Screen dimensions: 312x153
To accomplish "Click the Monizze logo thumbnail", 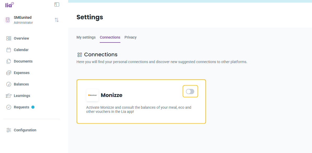I will point(92,95).
